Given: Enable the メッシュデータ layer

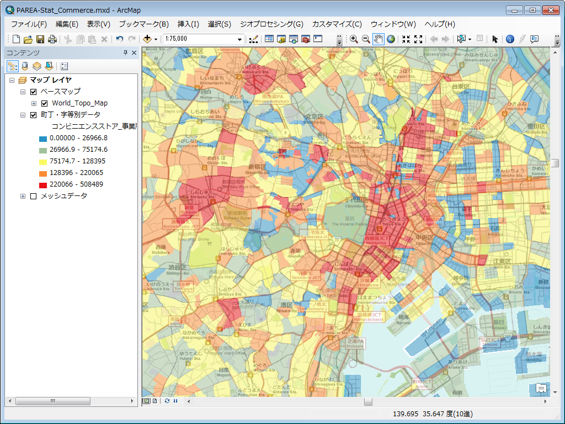Looking at the screenshot, I should 34,196.
